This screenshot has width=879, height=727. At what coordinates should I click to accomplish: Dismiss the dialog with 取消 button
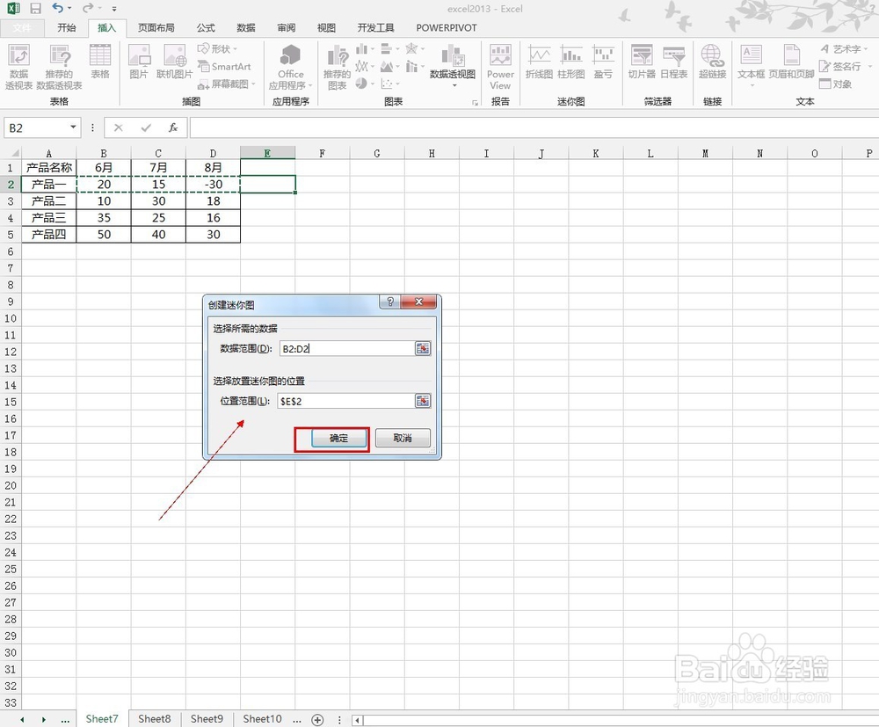click(402, 438)
